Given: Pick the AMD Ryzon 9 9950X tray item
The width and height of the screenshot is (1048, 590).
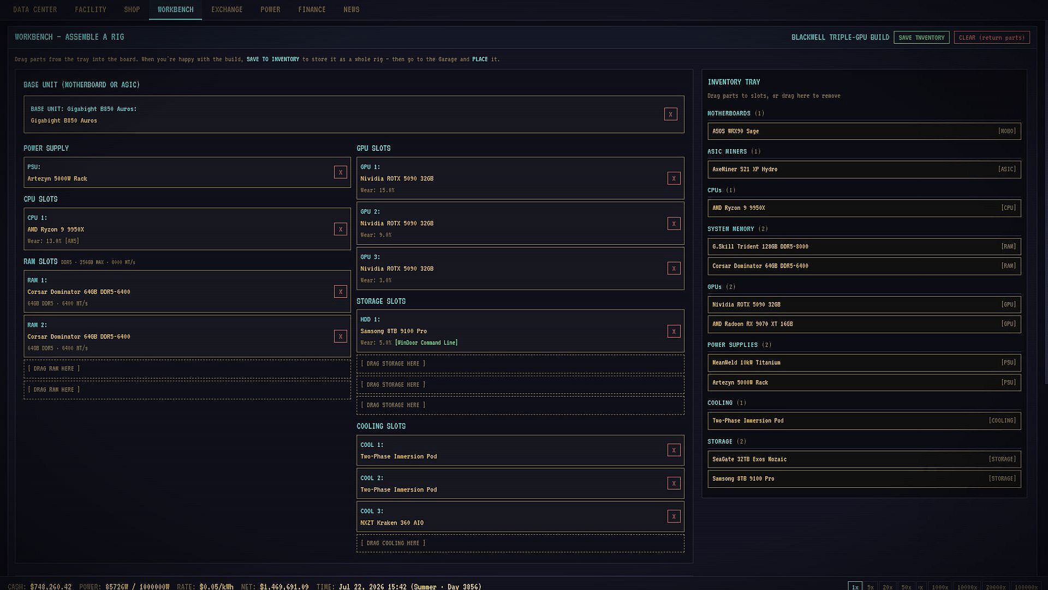Looking at the screenshot, I should click(x=864, y=208).
